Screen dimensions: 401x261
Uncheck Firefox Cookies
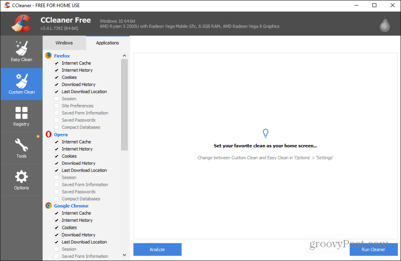[x=57, y=77]
